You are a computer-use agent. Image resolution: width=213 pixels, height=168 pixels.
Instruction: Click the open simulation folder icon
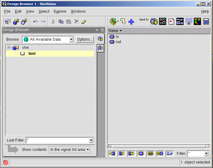[24, 22]
